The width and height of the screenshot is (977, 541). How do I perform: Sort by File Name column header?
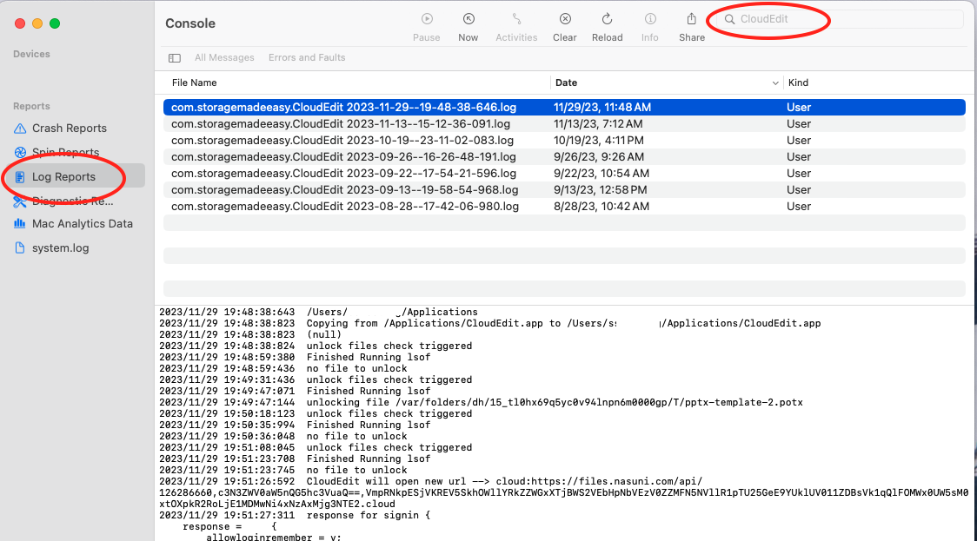[195, 82]
